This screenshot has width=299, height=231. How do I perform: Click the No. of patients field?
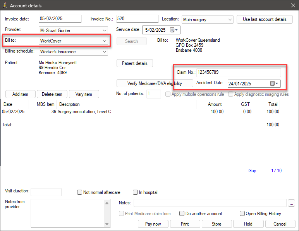point(154,94)
